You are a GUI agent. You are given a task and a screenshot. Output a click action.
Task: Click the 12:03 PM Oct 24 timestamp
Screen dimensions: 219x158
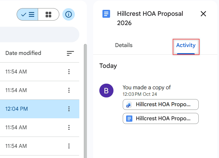coord(140,94)
